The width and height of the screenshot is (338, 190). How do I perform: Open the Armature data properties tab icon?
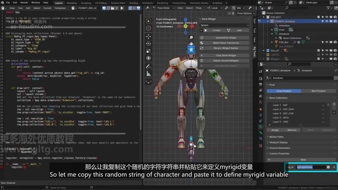tap(260, 127)
